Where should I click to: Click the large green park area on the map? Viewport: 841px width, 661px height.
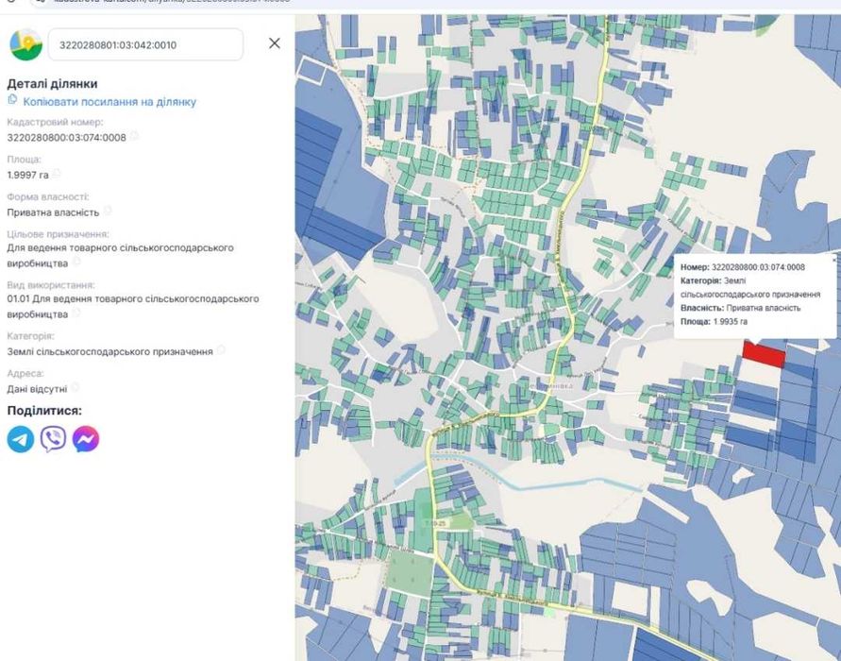pyautogui.click(x=411, y=572)
